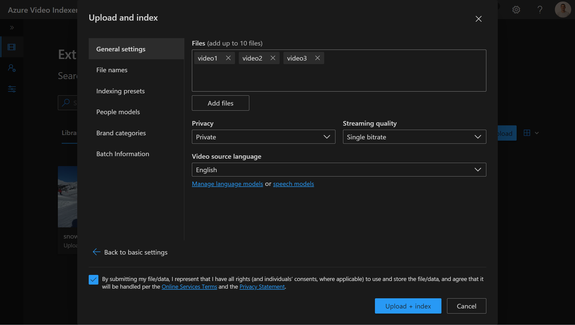Click the user account icon in top-right
Screen dimensions: 575x325
pos(563,9)
